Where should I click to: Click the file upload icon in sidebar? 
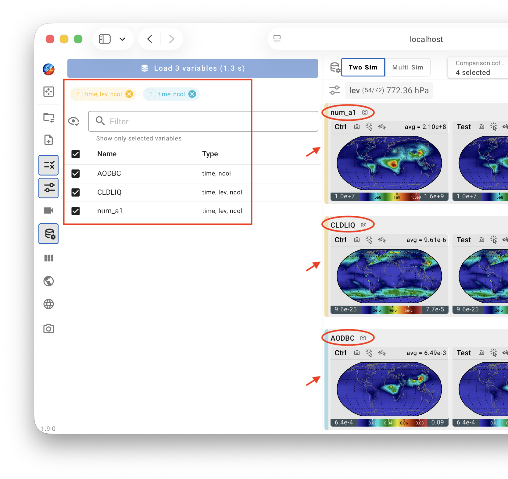coord(48,140)
